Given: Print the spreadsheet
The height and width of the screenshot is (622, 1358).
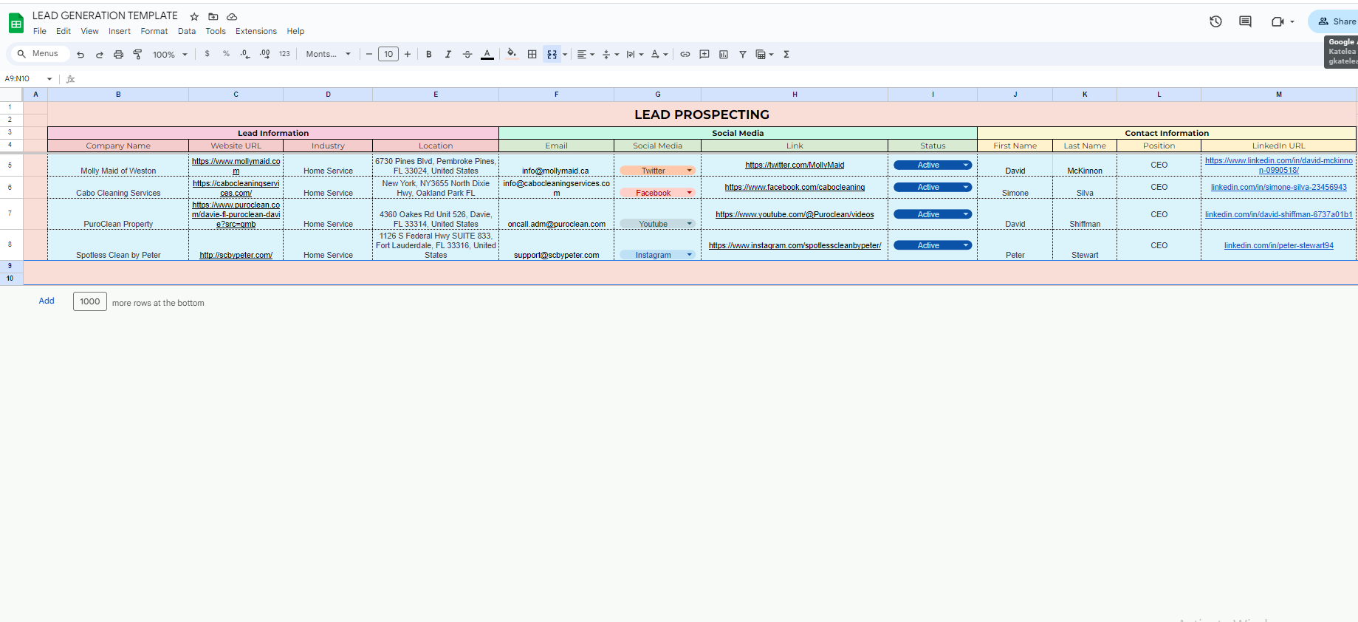Looking at the screenshot, I should (x=118, y=54).
